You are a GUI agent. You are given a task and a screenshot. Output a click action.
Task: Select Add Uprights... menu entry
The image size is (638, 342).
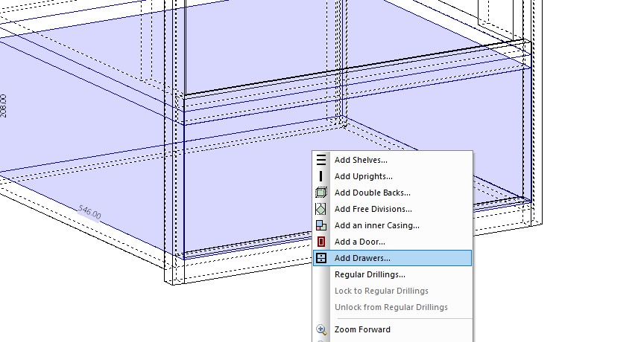tap(392, 176)
